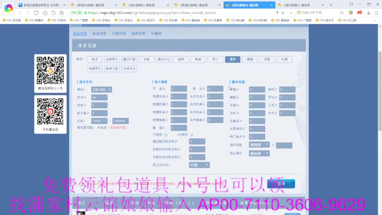Screen dimensions: 382x215
Task: Click the blue 查询 search button
Action: (281, 184)
